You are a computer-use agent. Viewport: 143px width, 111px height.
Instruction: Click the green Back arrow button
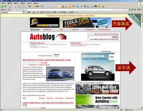(x=2, y=7)
